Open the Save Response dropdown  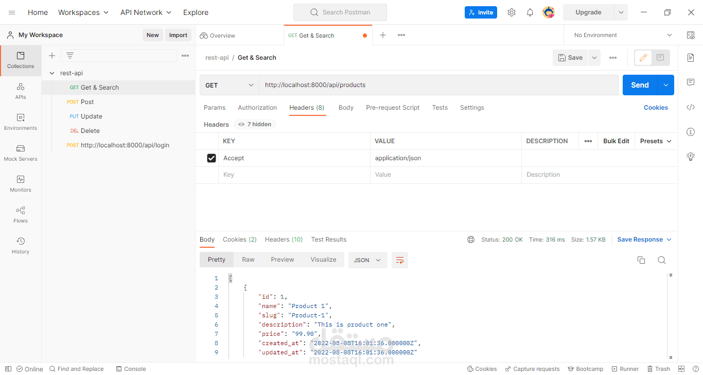tap(644, 240)
